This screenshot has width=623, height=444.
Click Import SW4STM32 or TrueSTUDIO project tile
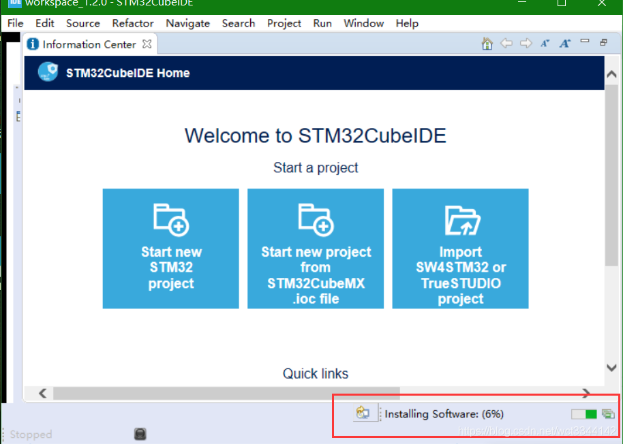pyautogui.click(x=460, y=249)
